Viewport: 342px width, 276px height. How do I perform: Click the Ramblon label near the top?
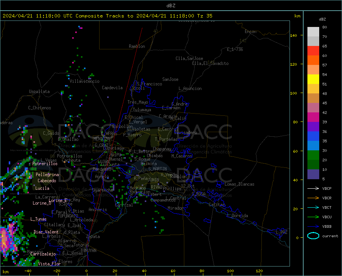tap(137, 46)
